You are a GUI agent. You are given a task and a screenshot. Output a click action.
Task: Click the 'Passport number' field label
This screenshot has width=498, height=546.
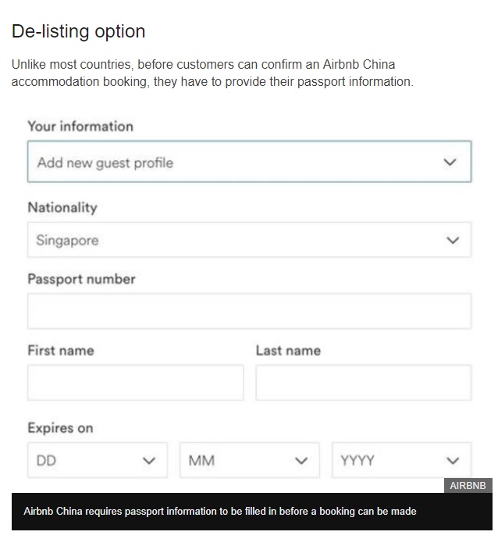pos(81,279)
